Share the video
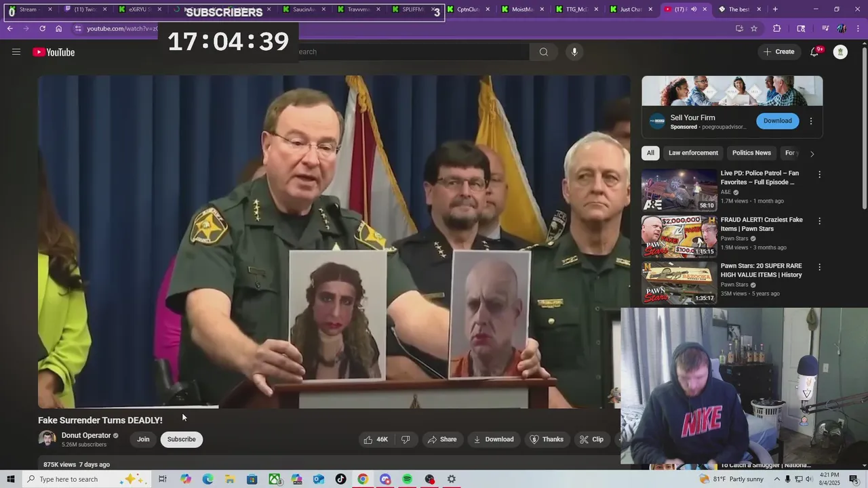 click(441, 439)
